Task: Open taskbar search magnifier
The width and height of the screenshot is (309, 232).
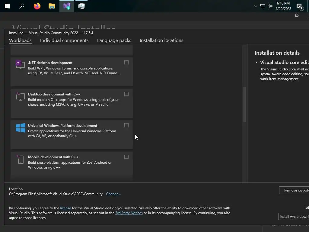Action: point(22,6)
